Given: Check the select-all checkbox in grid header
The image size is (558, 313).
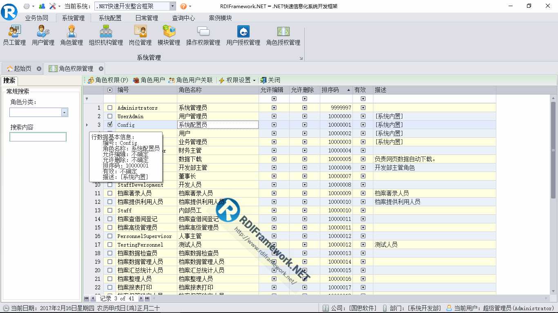Looking at the screenshot, I should coord(109,90).
